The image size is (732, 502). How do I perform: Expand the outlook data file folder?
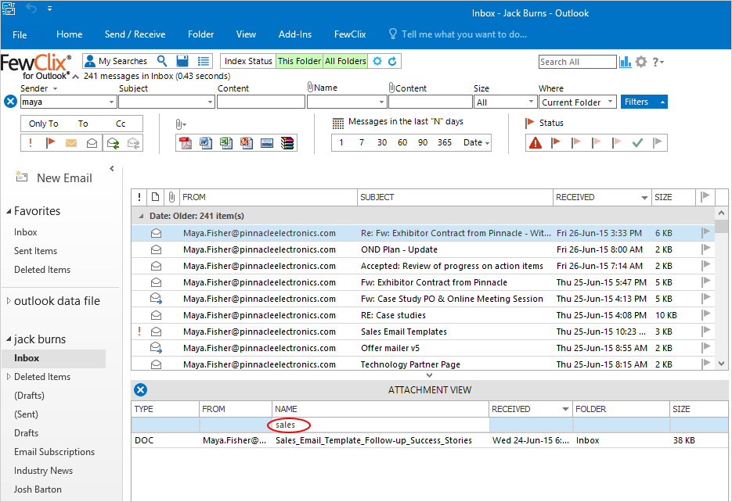(x=9, y=301)
